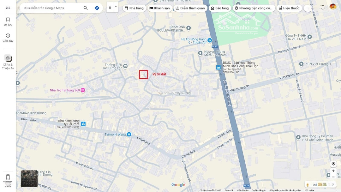Center map on your current location
This screenshot has width=341, height=192.
pyautogui.click(x=333, y=164)
